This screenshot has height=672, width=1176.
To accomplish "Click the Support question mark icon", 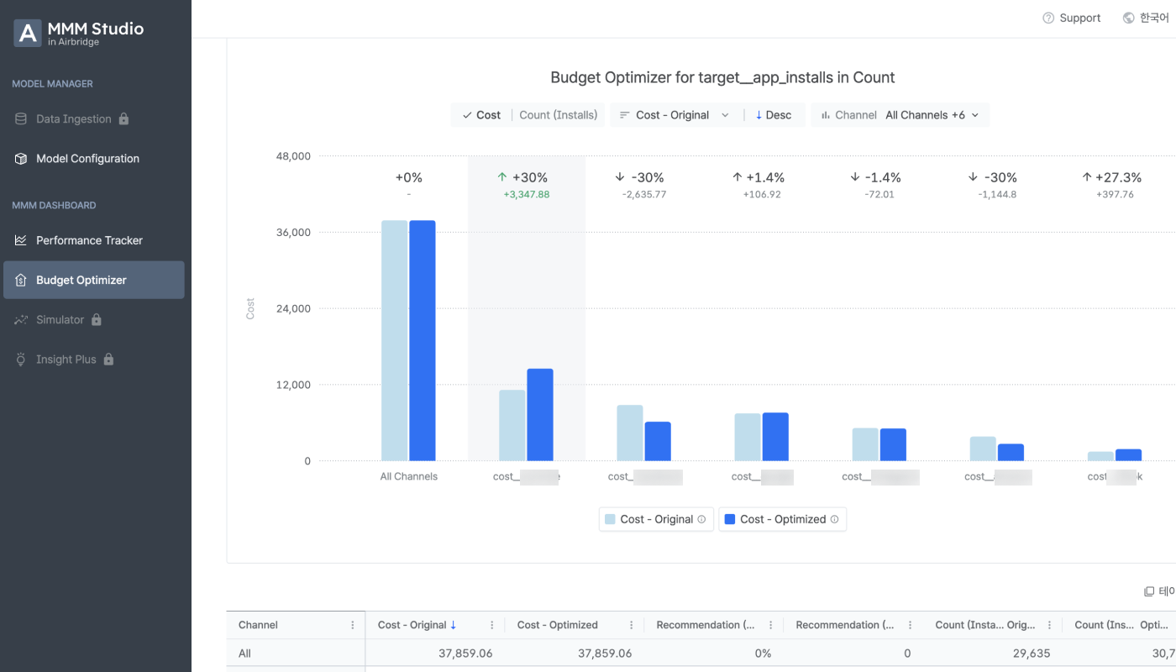I will 1048,18.
